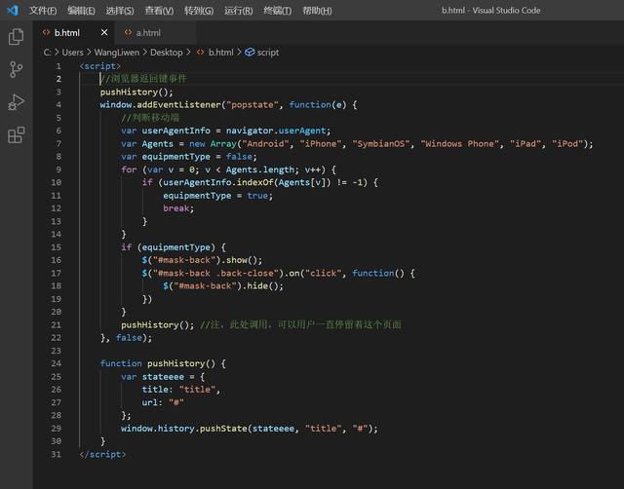Open the Extensions view

click(16, 135)
